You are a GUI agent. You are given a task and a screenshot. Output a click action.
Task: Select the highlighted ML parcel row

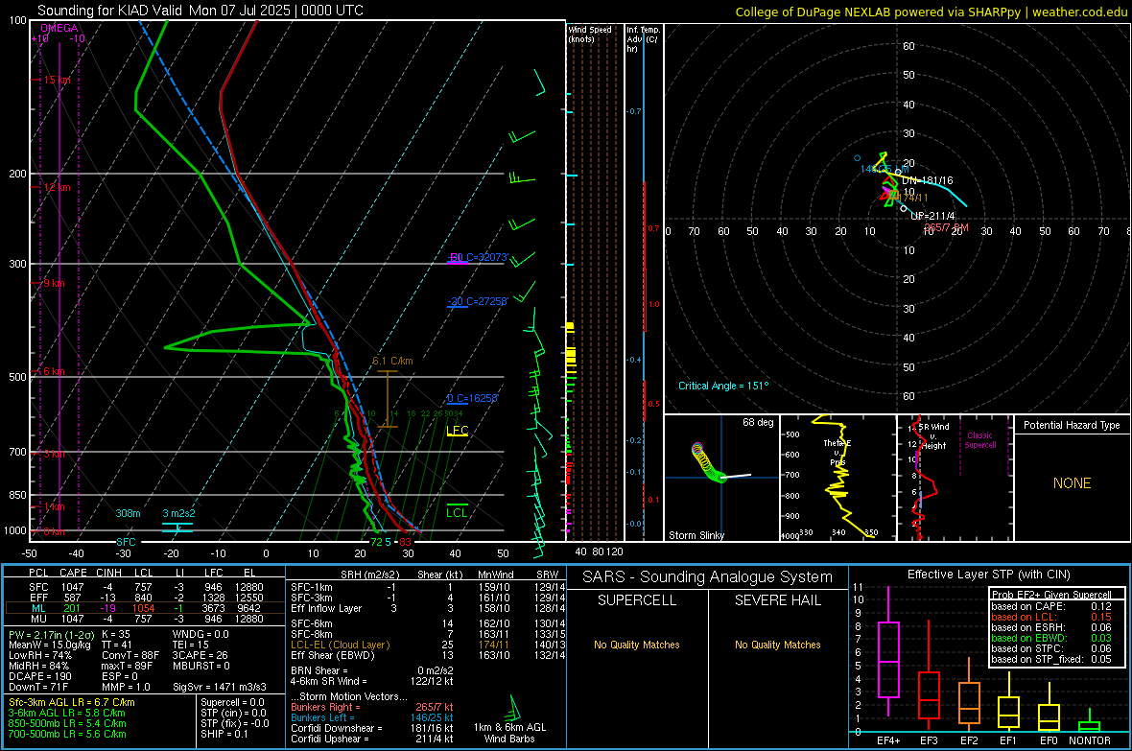click(x=145, y=608)
